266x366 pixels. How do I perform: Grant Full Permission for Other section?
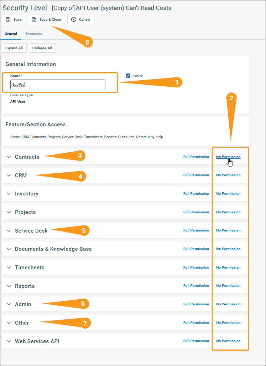tap(196, 323)
